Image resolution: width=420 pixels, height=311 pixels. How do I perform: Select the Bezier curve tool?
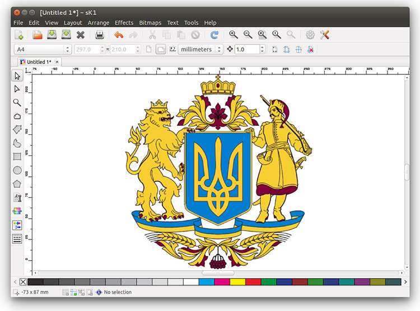coord(17,143)
